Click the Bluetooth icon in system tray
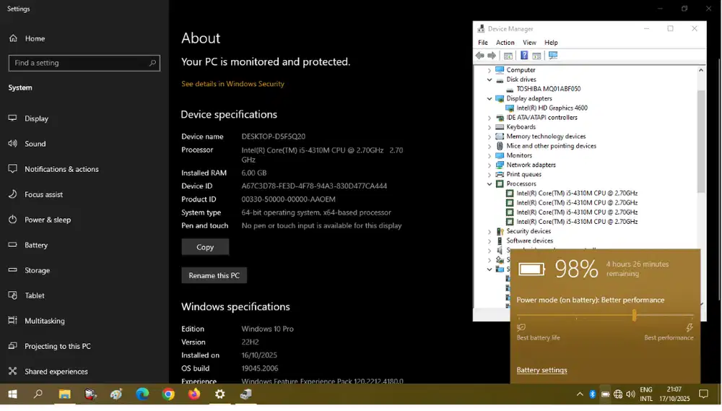The width and height of the screenshot is (722, 411). [593, 394]
